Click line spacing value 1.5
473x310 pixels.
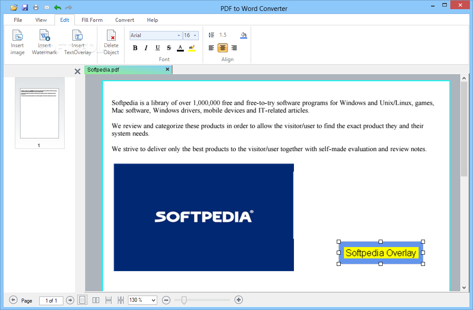(223, 35)
